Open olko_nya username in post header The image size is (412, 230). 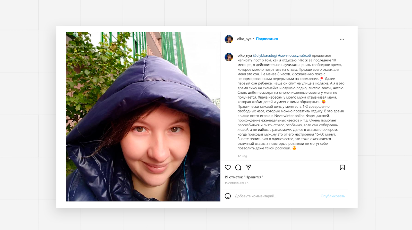point(244,39)
